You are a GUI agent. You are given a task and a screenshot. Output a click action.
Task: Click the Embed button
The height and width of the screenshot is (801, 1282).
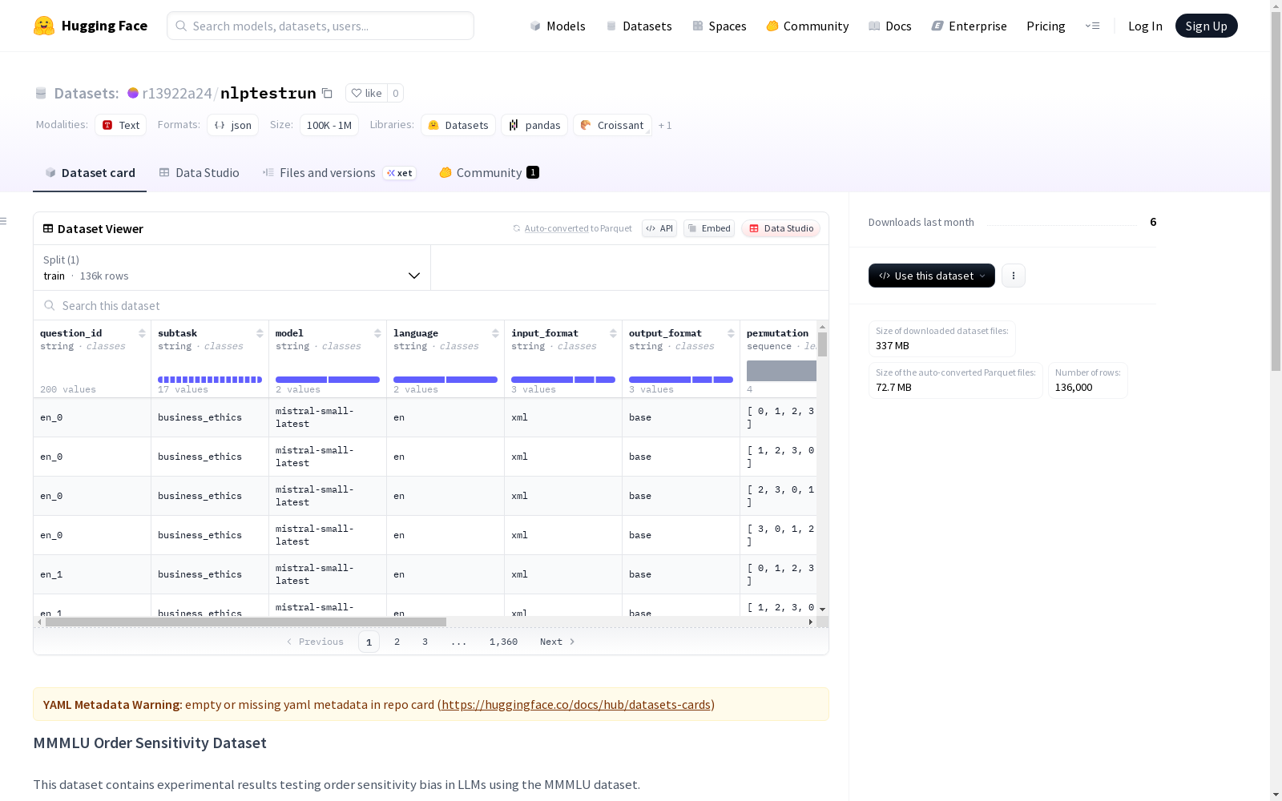(x=709, y=228)
